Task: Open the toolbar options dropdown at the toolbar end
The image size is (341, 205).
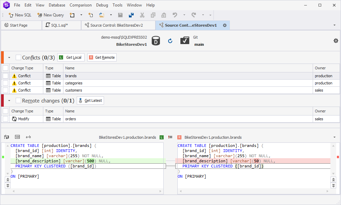Action: tap(210, 15)
